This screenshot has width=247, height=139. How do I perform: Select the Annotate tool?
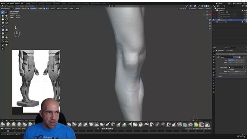(x=3, y=49)
